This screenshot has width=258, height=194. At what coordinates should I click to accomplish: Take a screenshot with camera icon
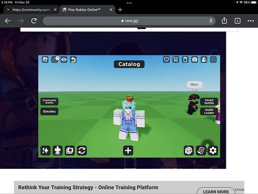pyautogui.click(x=194, y=59)
